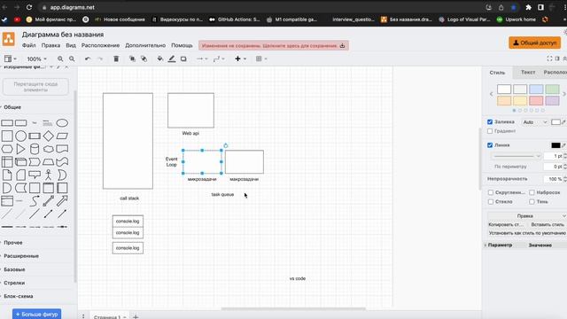
Task: Open the Auto fill type dropdown
Action: (534, 122)
